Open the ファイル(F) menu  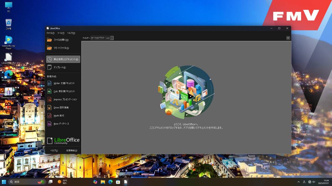(x=50, y=33)
